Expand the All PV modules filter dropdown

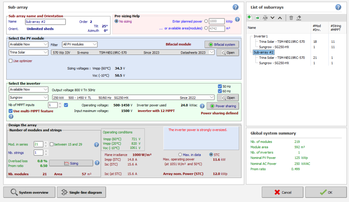tap(80, 44)
